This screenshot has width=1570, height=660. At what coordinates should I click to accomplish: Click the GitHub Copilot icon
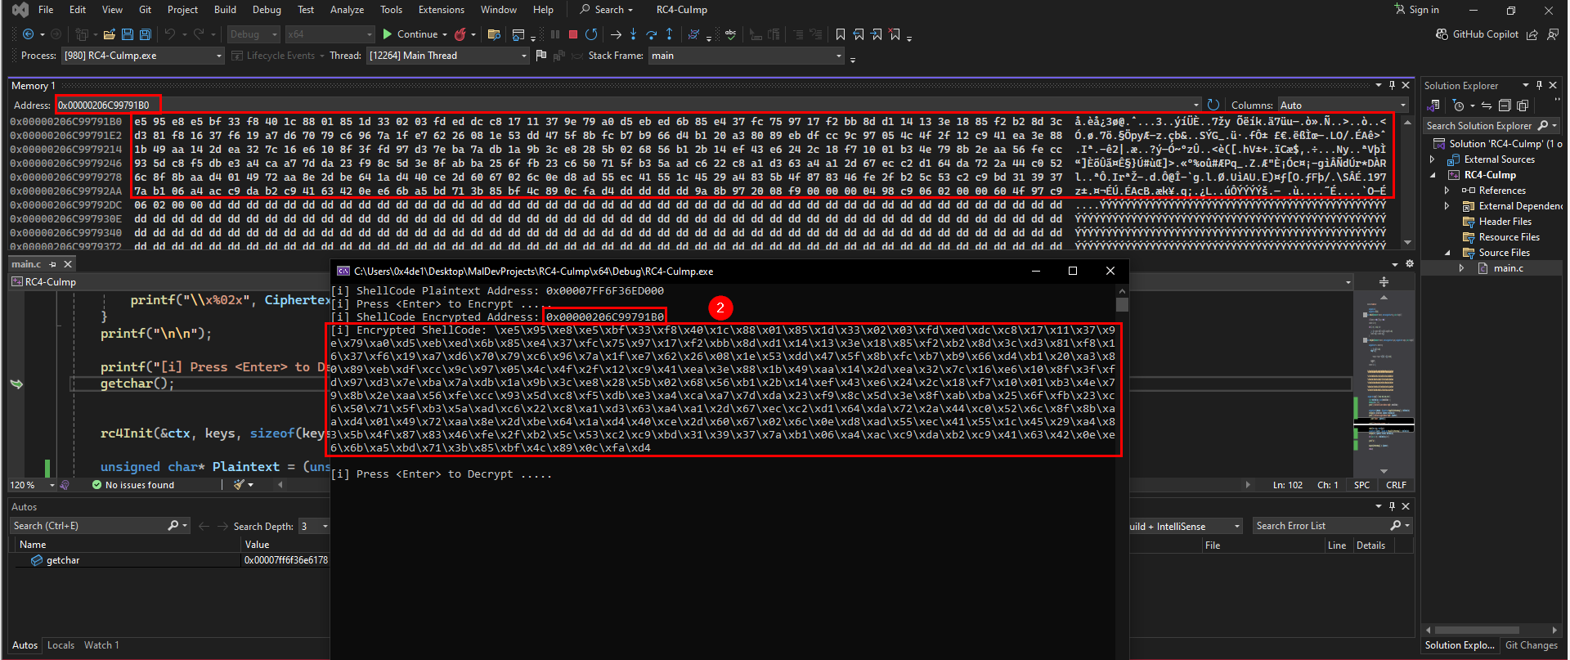pyautogui.click(x=1442, y=34)
